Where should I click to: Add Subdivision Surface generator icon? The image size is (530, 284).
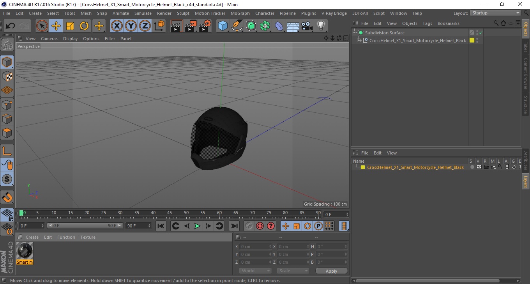(x=251, y=26)
